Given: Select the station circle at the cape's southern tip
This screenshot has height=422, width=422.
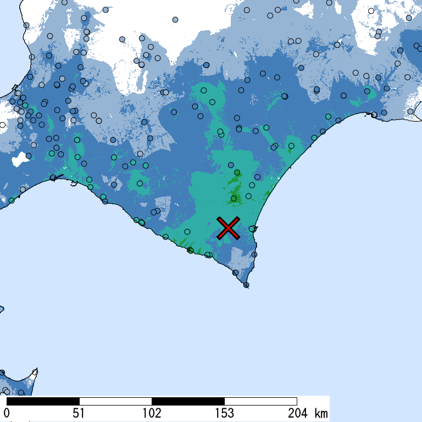Looking at the screenshot, I should 246,285.
